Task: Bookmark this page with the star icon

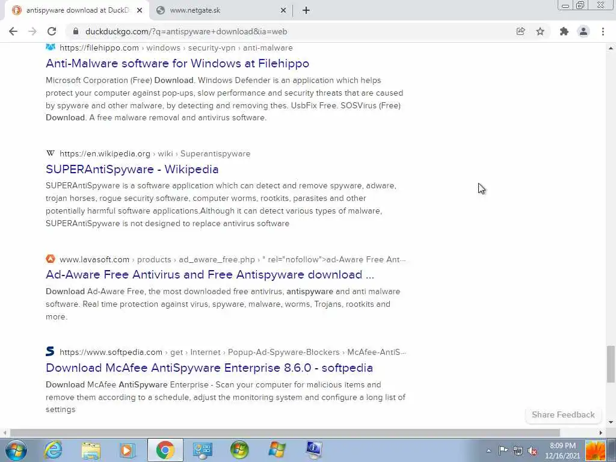Action: click(x=540, y=31)
